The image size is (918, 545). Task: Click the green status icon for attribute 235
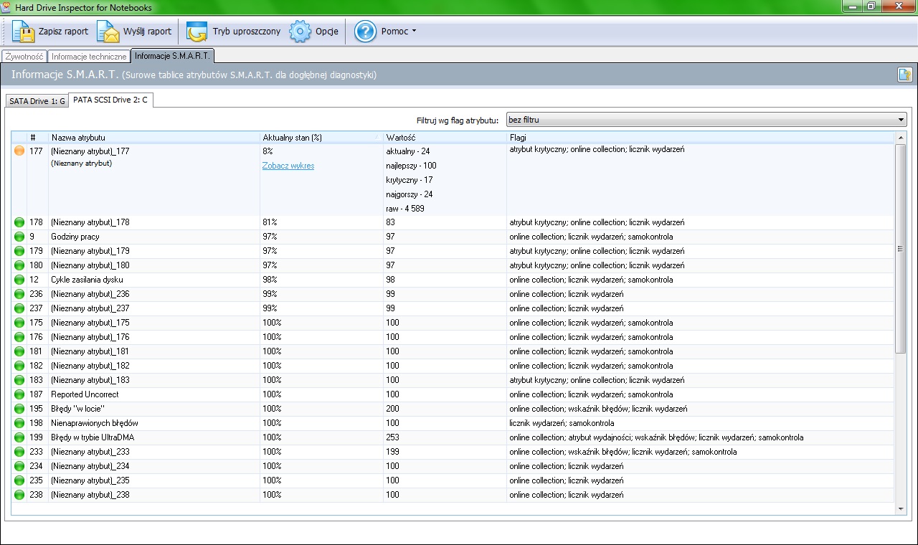pyautogui.click(x=19, y=480)
